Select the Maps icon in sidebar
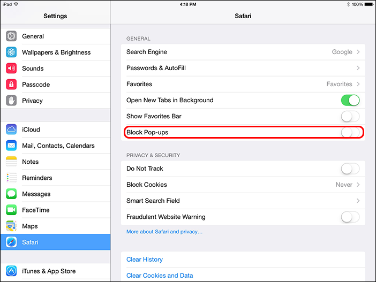The height and width of the screenshot is (282, 376). click(x=12, y=226)
